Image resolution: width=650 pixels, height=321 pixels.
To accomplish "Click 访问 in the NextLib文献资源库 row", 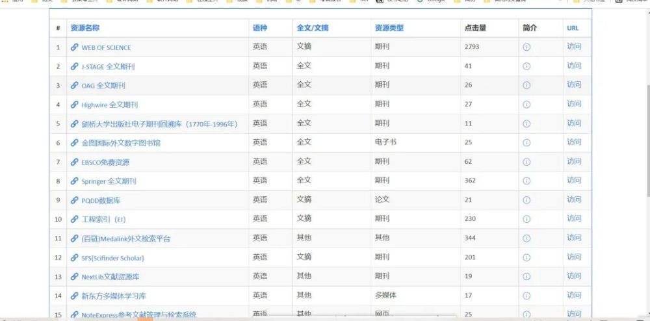I will [574, 276].
